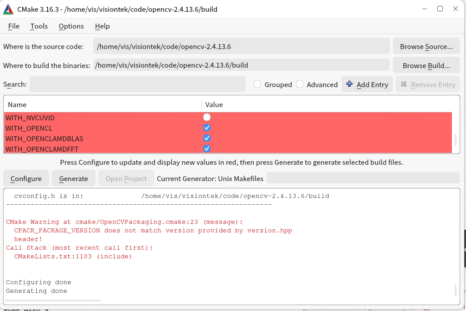Click the progress bar beside generator label

click(363, 178)
